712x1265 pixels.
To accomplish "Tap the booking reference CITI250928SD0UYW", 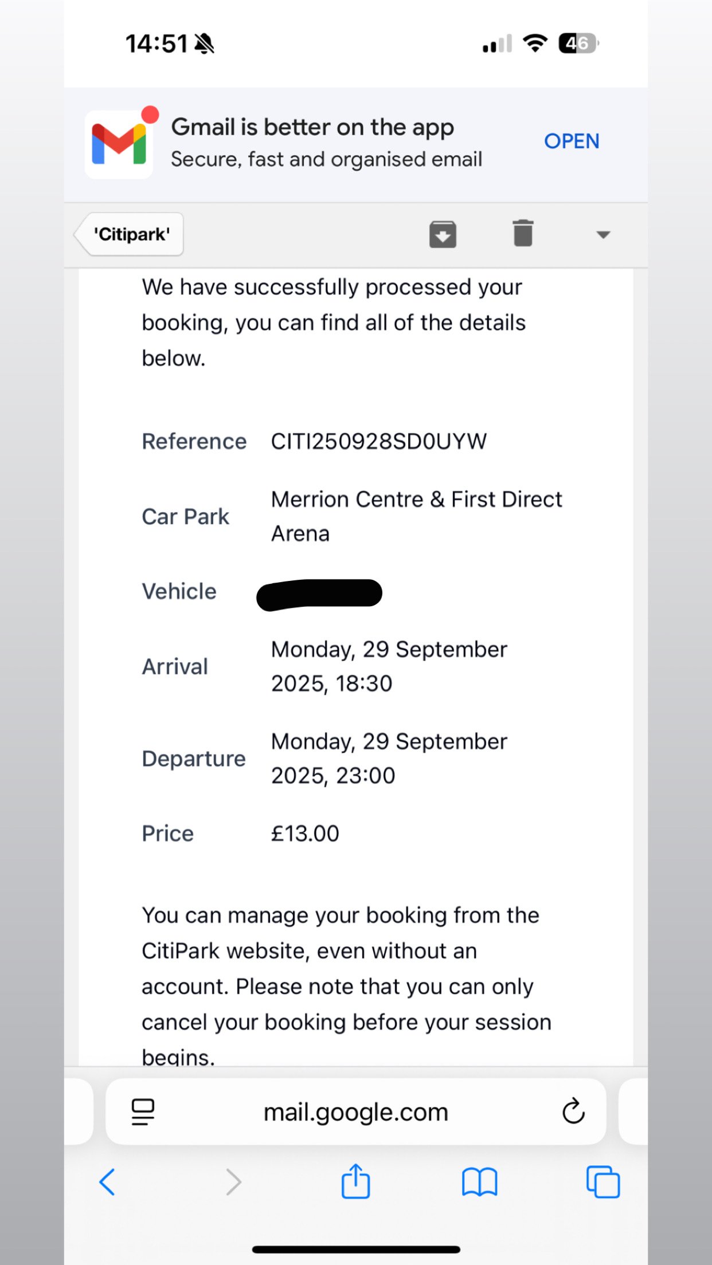I will [378, 442].
